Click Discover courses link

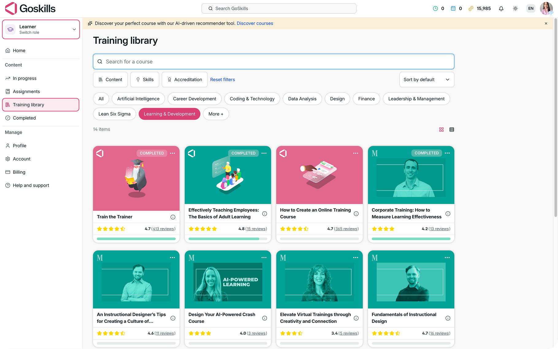coord(255,23)
